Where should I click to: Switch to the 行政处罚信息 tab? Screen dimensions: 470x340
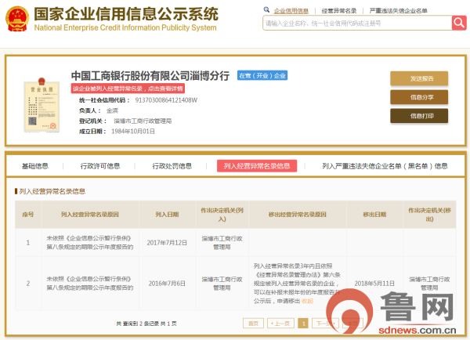(x=172, y=166)
